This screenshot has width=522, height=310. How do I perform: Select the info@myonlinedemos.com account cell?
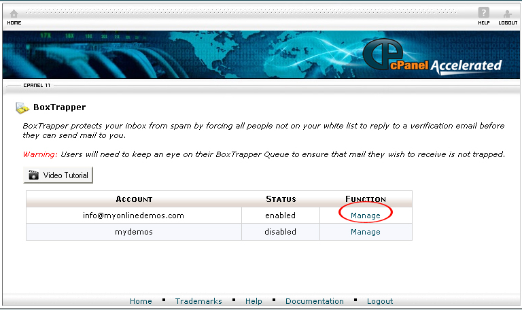[134, 216]
